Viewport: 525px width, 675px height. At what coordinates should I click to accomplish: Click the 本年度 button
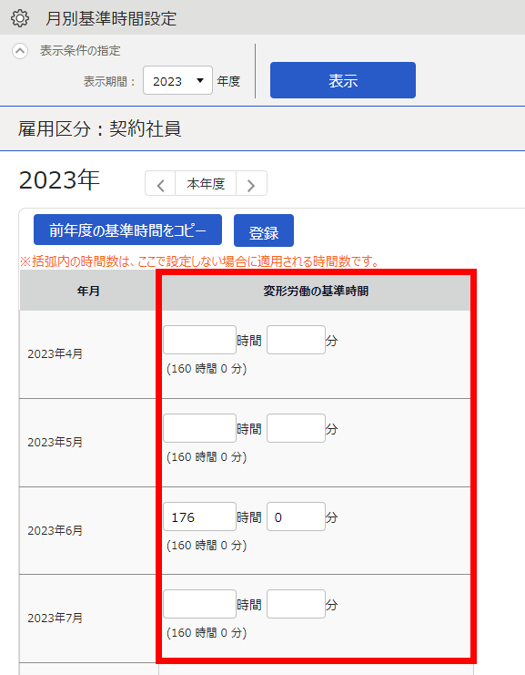206,184
